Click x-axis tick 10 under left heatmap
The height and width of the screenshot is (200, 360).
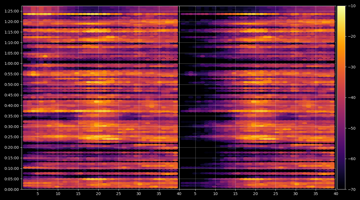tap(58, 194)
